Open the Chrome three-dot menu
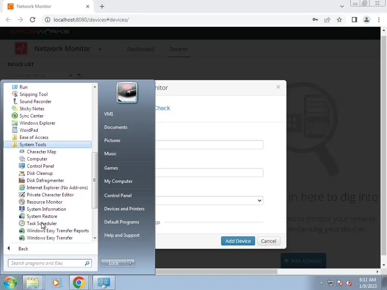The height and width of the screenshot is (290, 387). pos(379,20)
